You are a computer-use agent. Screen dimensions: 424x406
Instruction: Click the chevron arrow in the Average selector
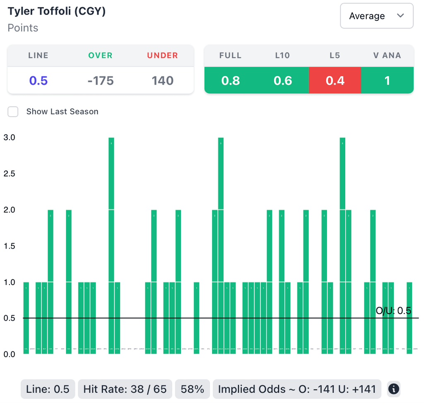point(400,16)
